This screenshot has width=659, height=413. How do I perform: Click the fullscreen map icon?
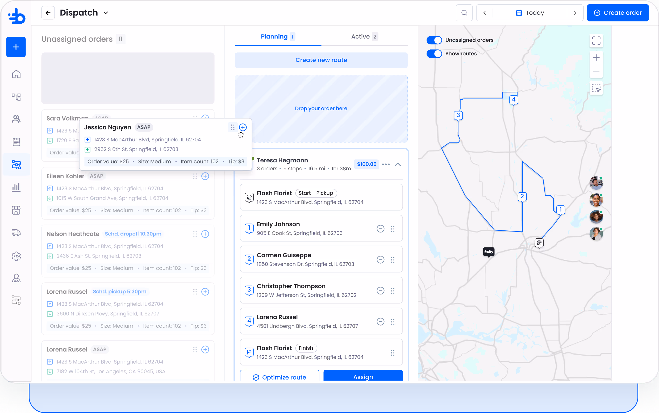coord(596,41)
